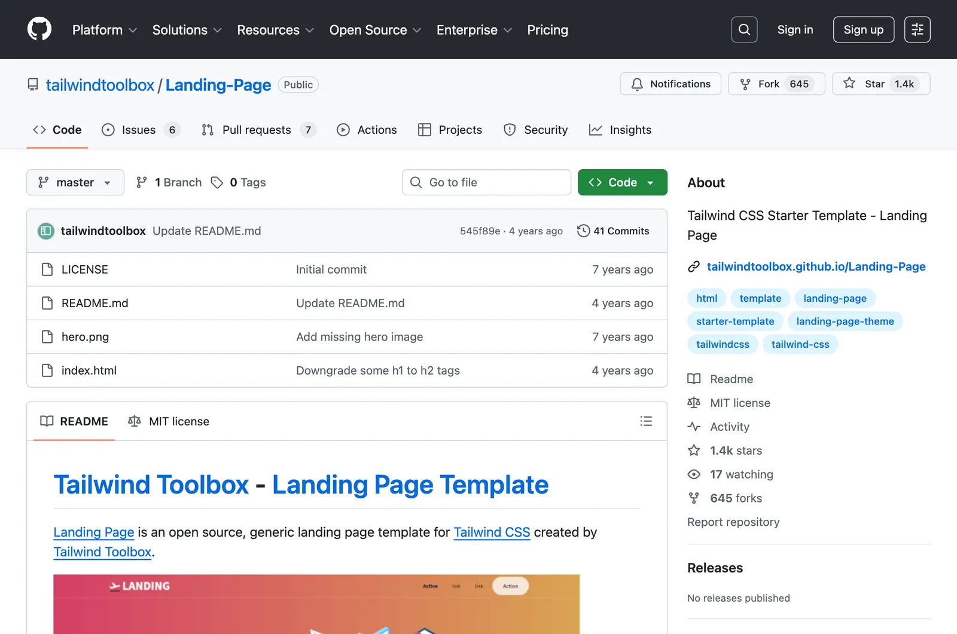Open the Releases section heading
The height and width of the screenshot is (634, 957).
click(x=715, y=568)
